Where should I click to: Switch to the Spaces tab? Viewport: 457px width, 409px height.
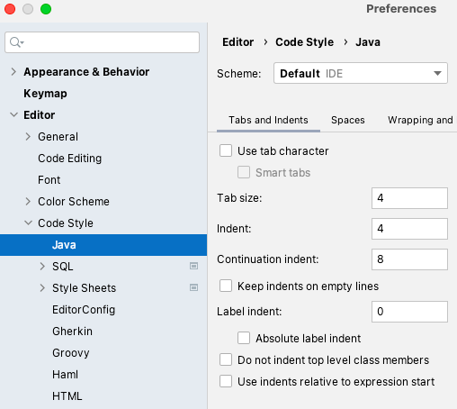click(348, 120)
